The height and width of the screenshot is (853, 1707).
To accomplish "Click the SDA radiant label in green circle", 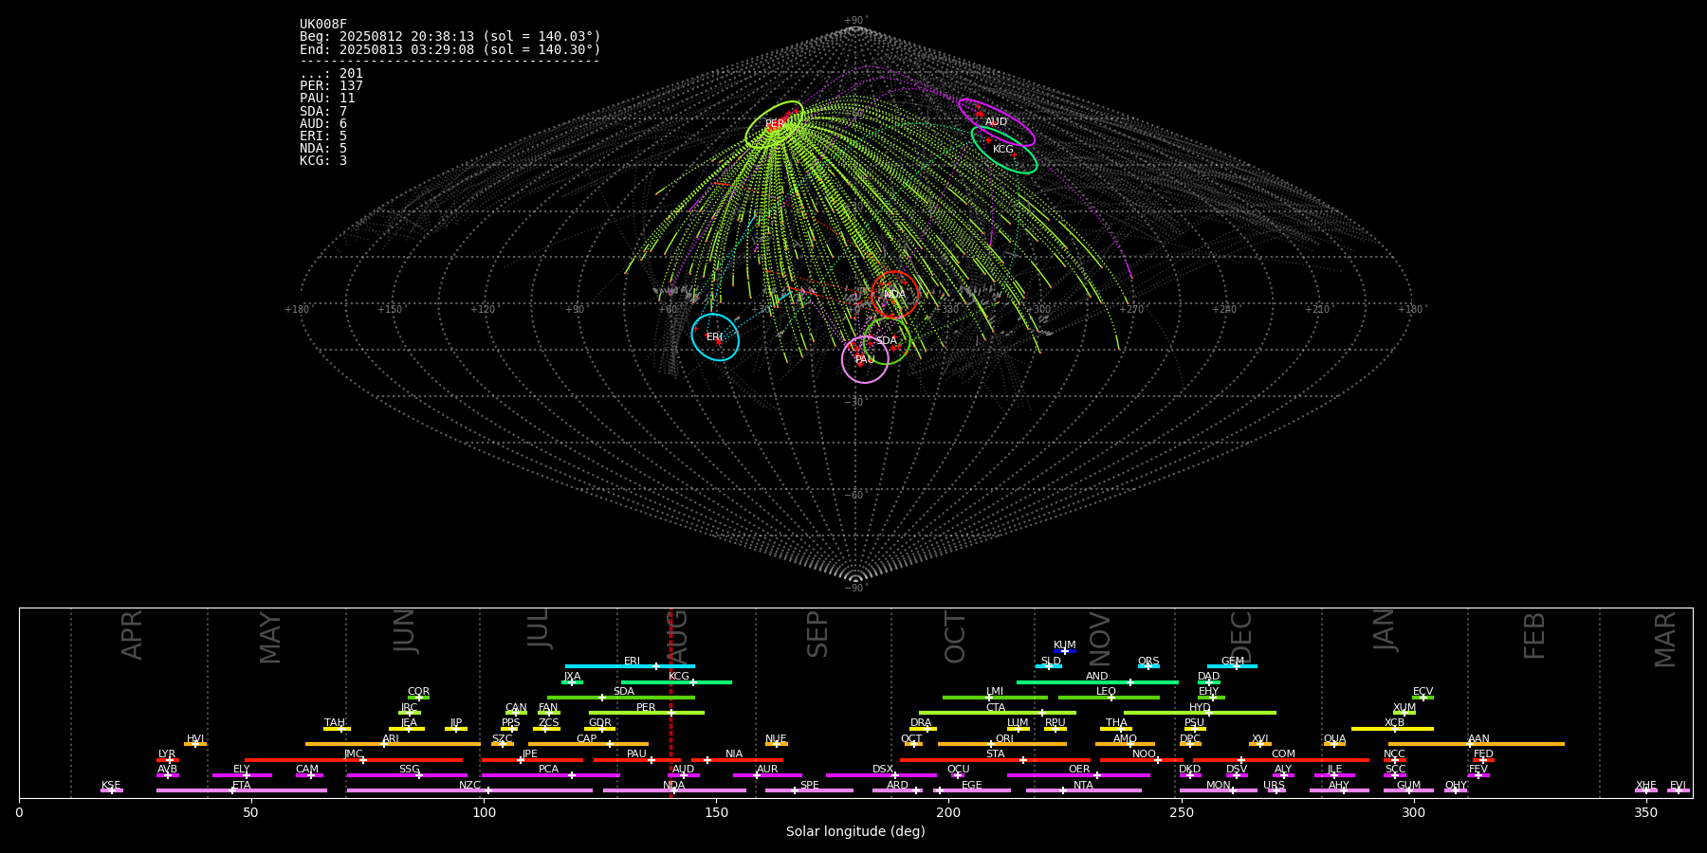I will coord(886,341).
